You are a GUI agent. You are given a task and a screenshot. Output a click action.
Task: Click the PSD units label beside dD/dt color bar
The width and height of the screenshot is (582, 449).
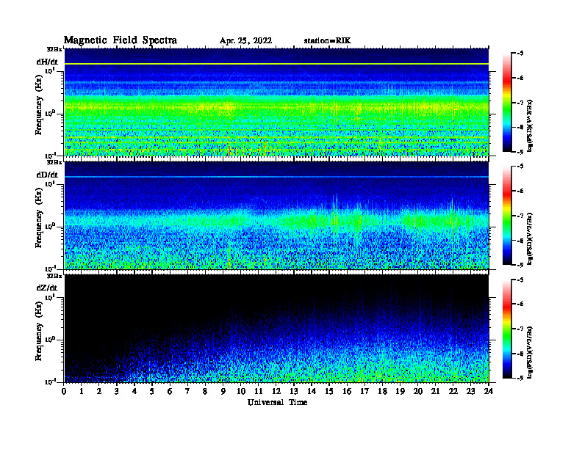click(530, 238)
